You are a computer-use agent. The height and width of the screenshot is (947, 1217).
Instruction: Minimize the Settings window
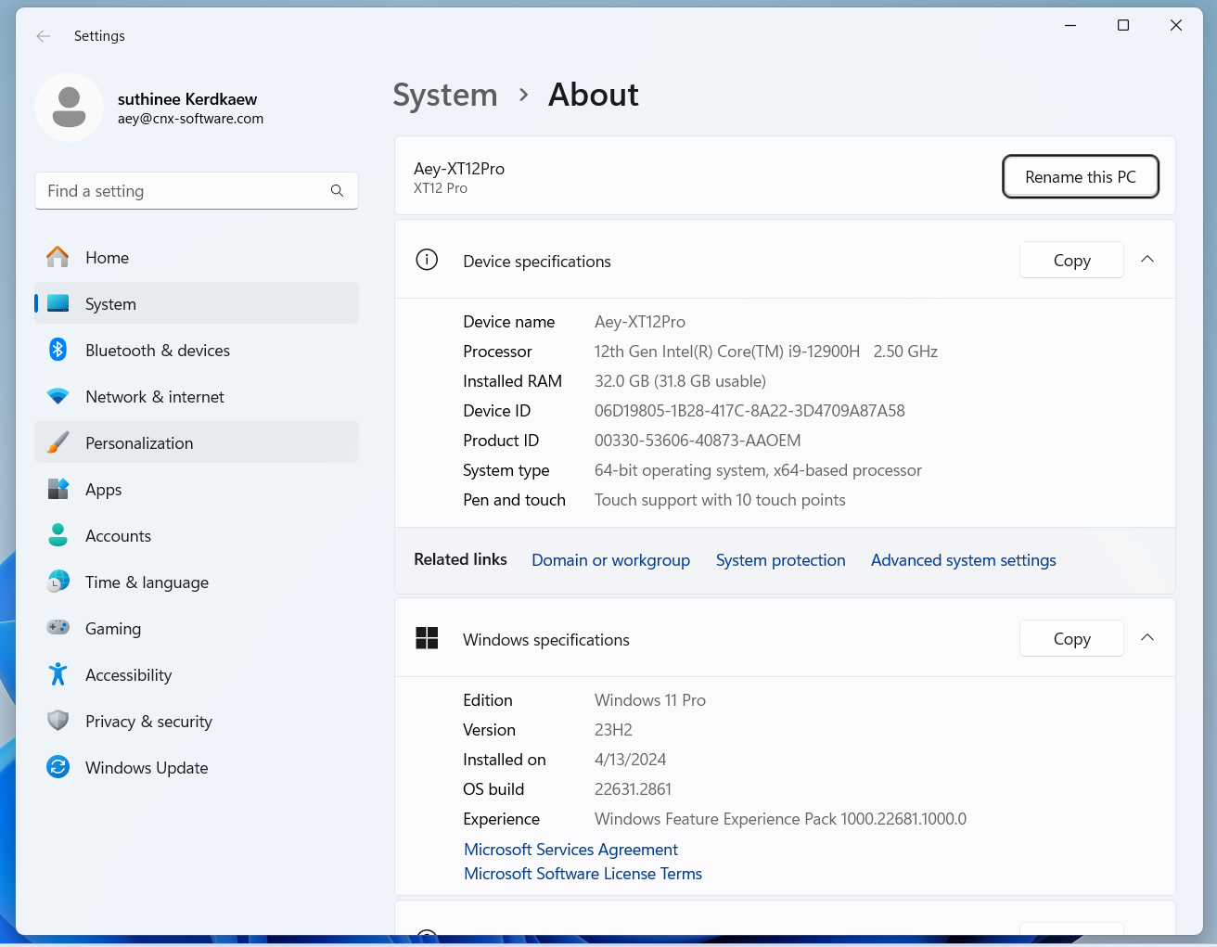1070,25
